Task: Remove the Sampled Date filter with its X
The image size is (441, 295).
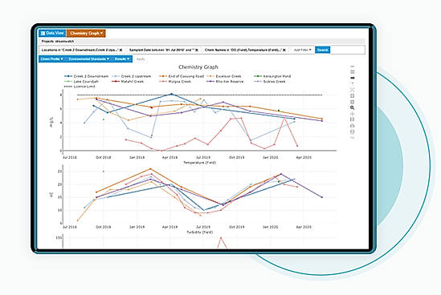Action: click(x=197, y=50)
